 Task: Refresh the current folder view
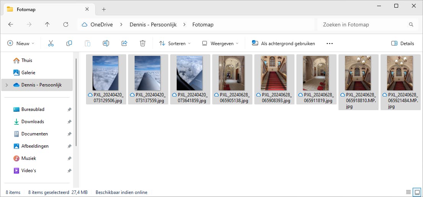tap(66, 24)
